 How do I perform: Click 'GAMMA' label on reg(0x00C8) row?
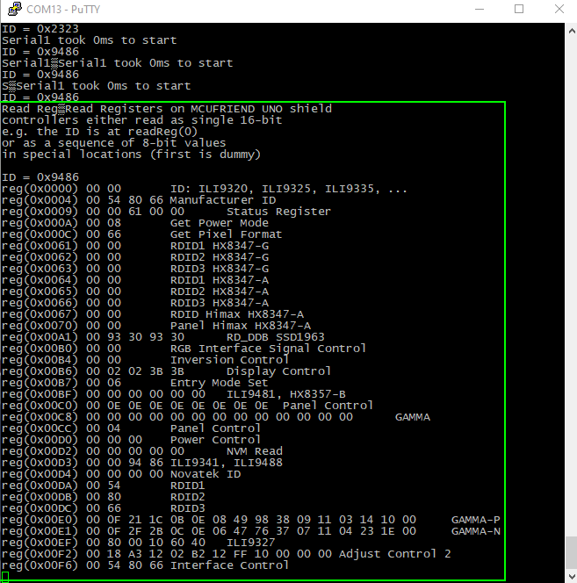click(x=413, y=417)
